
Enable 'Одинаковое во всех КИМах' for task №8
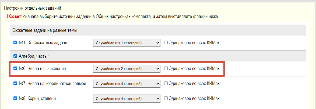(166, 98)
